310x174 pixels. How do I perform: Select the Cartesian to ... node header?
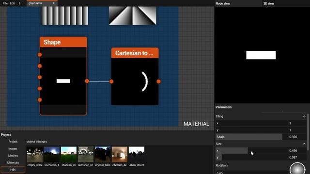(135, 53)
